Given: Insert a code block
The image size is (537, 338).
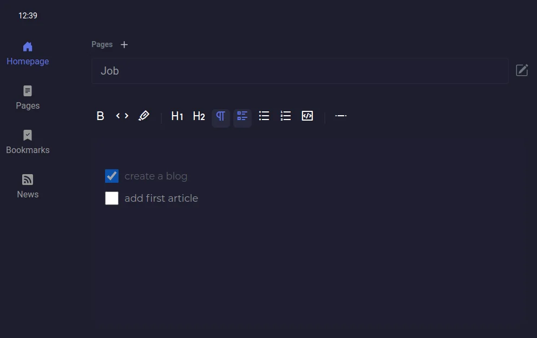Looking at the screenshot, I should (x=307, y=116).
